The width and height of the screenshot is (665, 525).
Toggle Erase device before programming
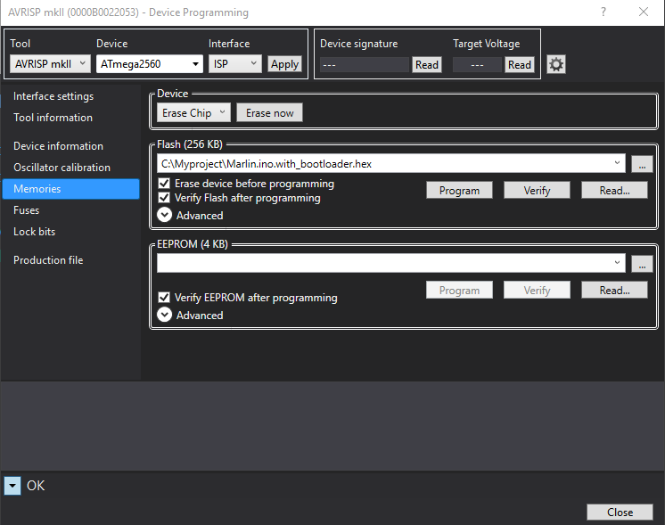pos(164,184)
